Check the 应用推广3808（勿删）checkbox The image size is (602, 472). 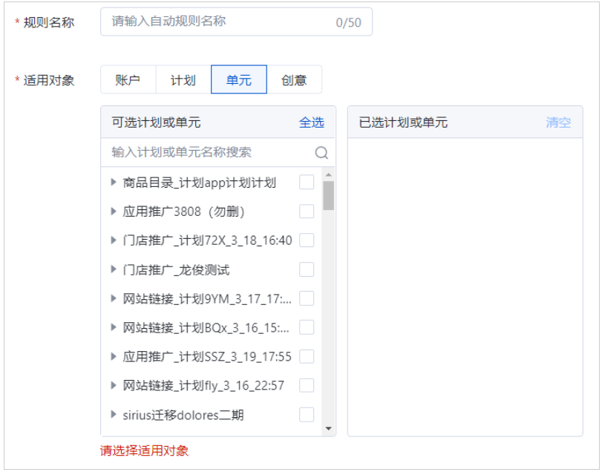(307, 211)
